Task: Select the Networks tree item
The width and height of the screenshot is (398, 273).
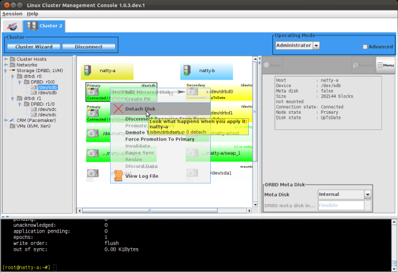Action: click(x=27, y=65)
